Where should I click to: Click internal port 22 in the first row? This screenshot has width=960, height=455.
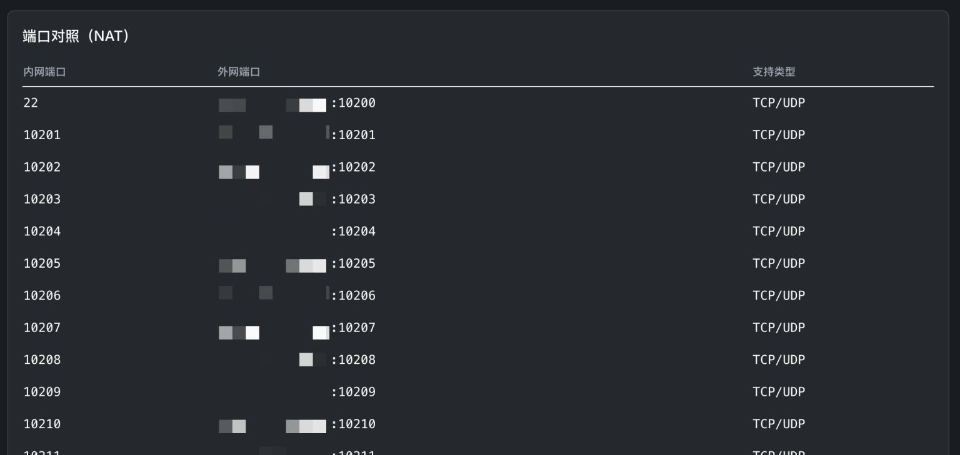31,102
